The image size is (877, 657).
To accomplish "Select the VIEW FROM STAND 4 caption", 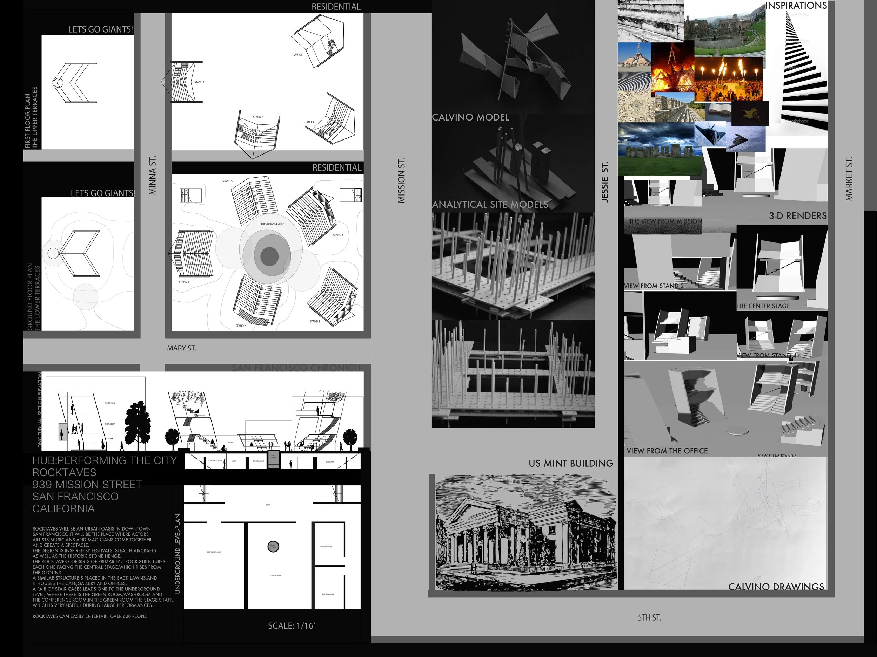I will coord(766,355).
